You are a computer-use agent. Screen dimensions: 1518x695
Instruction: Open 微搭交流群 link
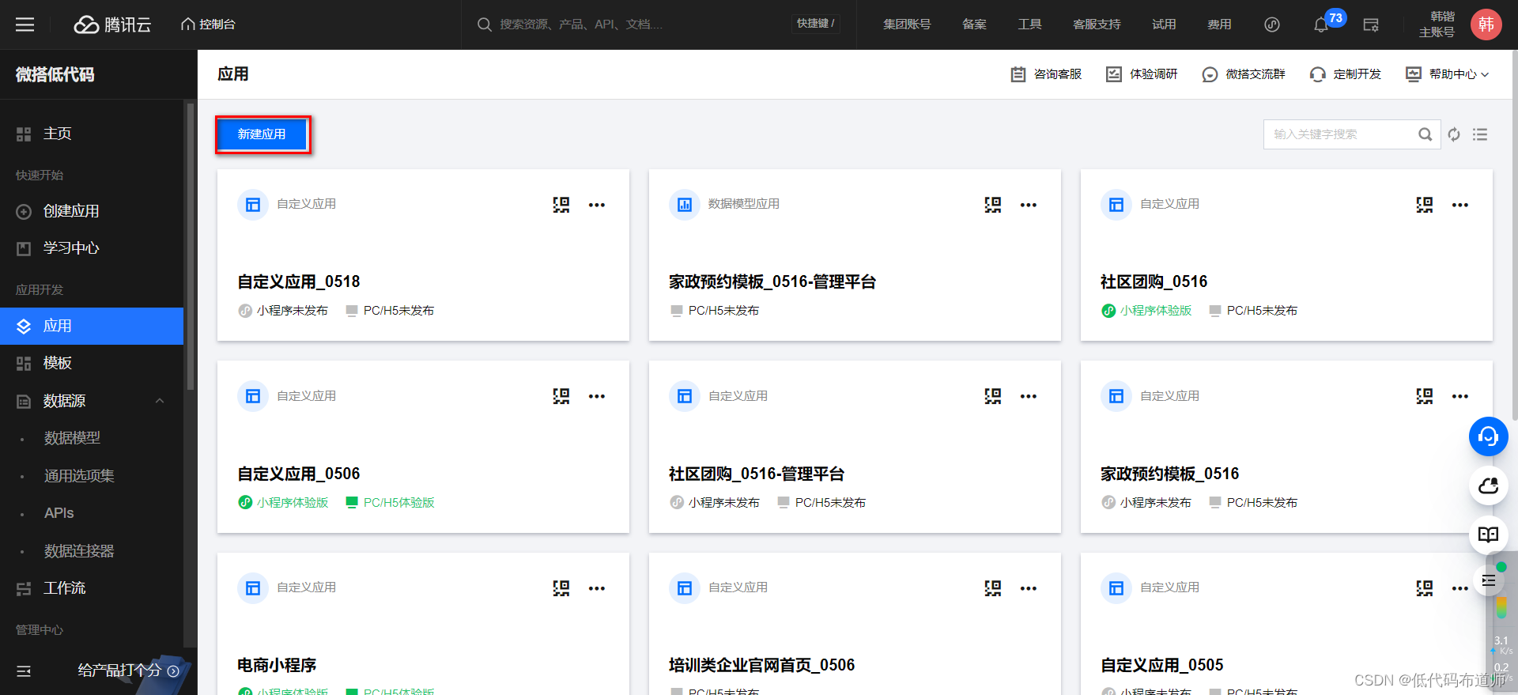(x=1243, y=74)
